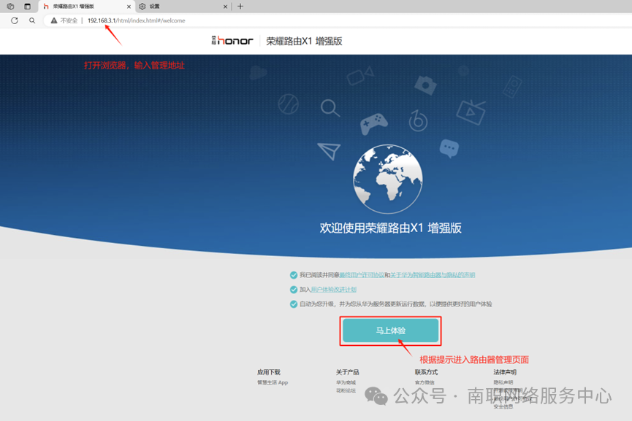The image size is (632, 421).
Task: Click the search magnifier icon beside address bar
Action: tap(32, 20)
